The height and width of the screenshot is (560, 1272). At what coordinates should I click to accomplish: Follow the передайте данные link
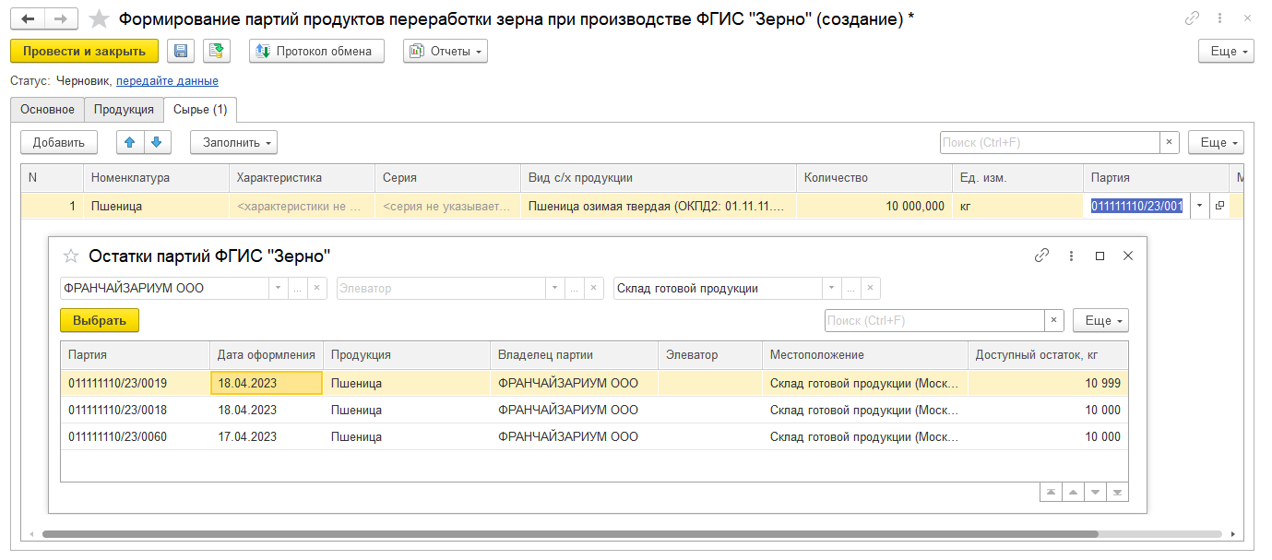pyautogui.click(x=167, y=81)
